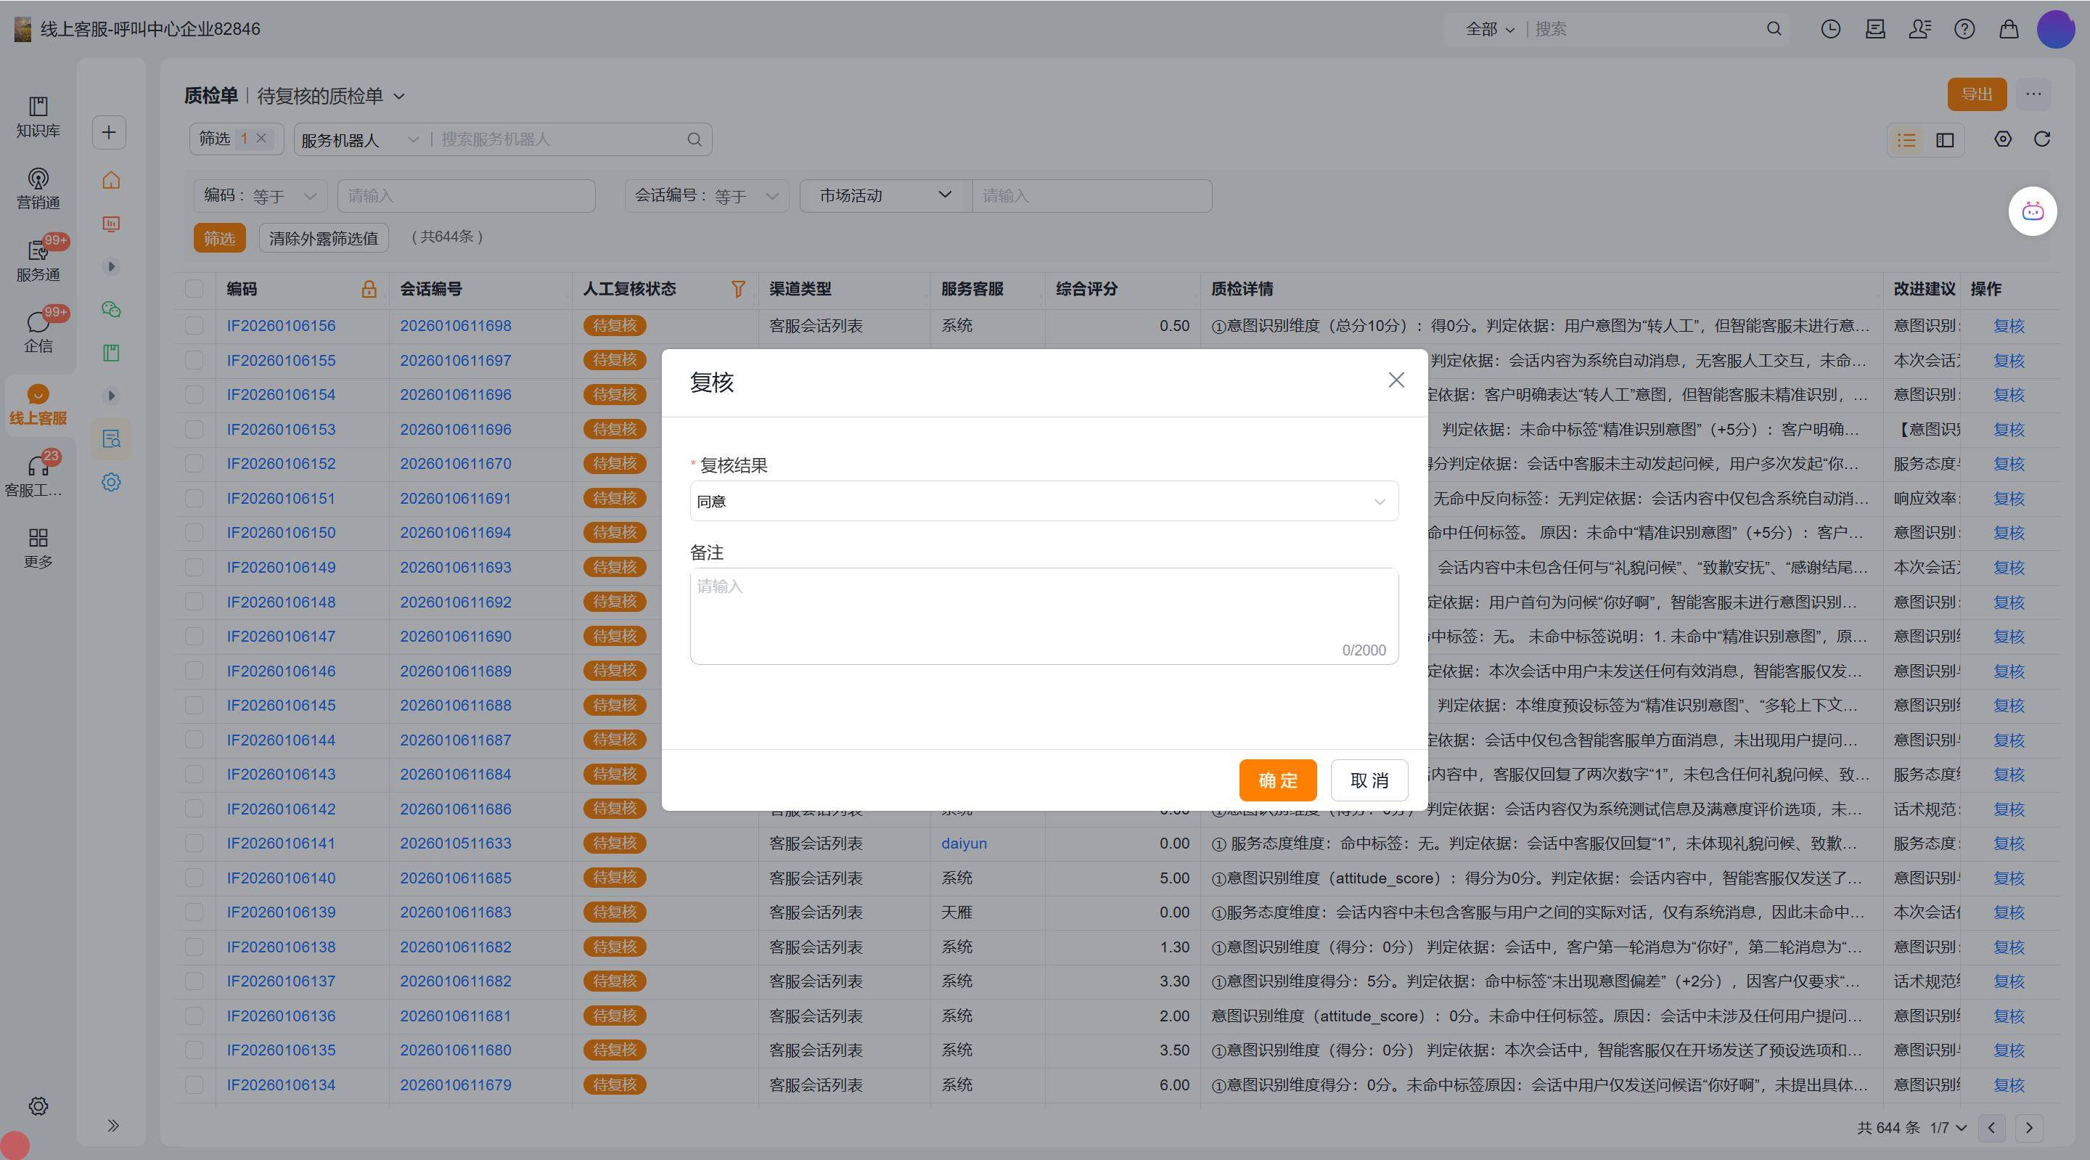Click into the 备注 text area
The width and height of the screenshot is (2090, 1160).
(x=1044, y=615)
